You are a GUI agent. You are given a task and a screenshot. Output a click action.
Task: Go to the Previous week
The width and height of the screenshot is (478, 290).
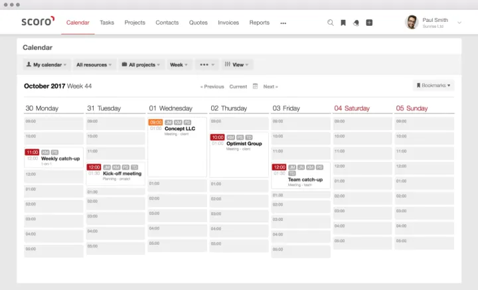point(212,87)
